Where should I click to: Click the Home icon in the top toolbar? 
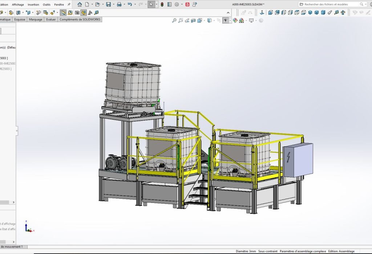pos(80,4)
